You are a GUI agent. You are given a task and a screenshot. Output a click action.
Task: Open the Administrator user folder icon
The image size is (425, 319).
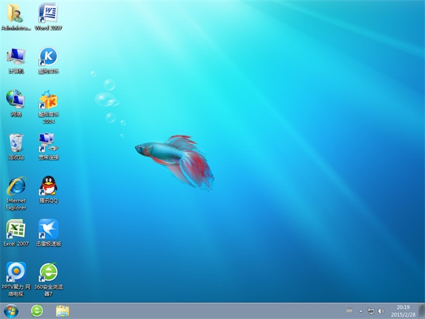pyautogui.click(x=16, y=13)
